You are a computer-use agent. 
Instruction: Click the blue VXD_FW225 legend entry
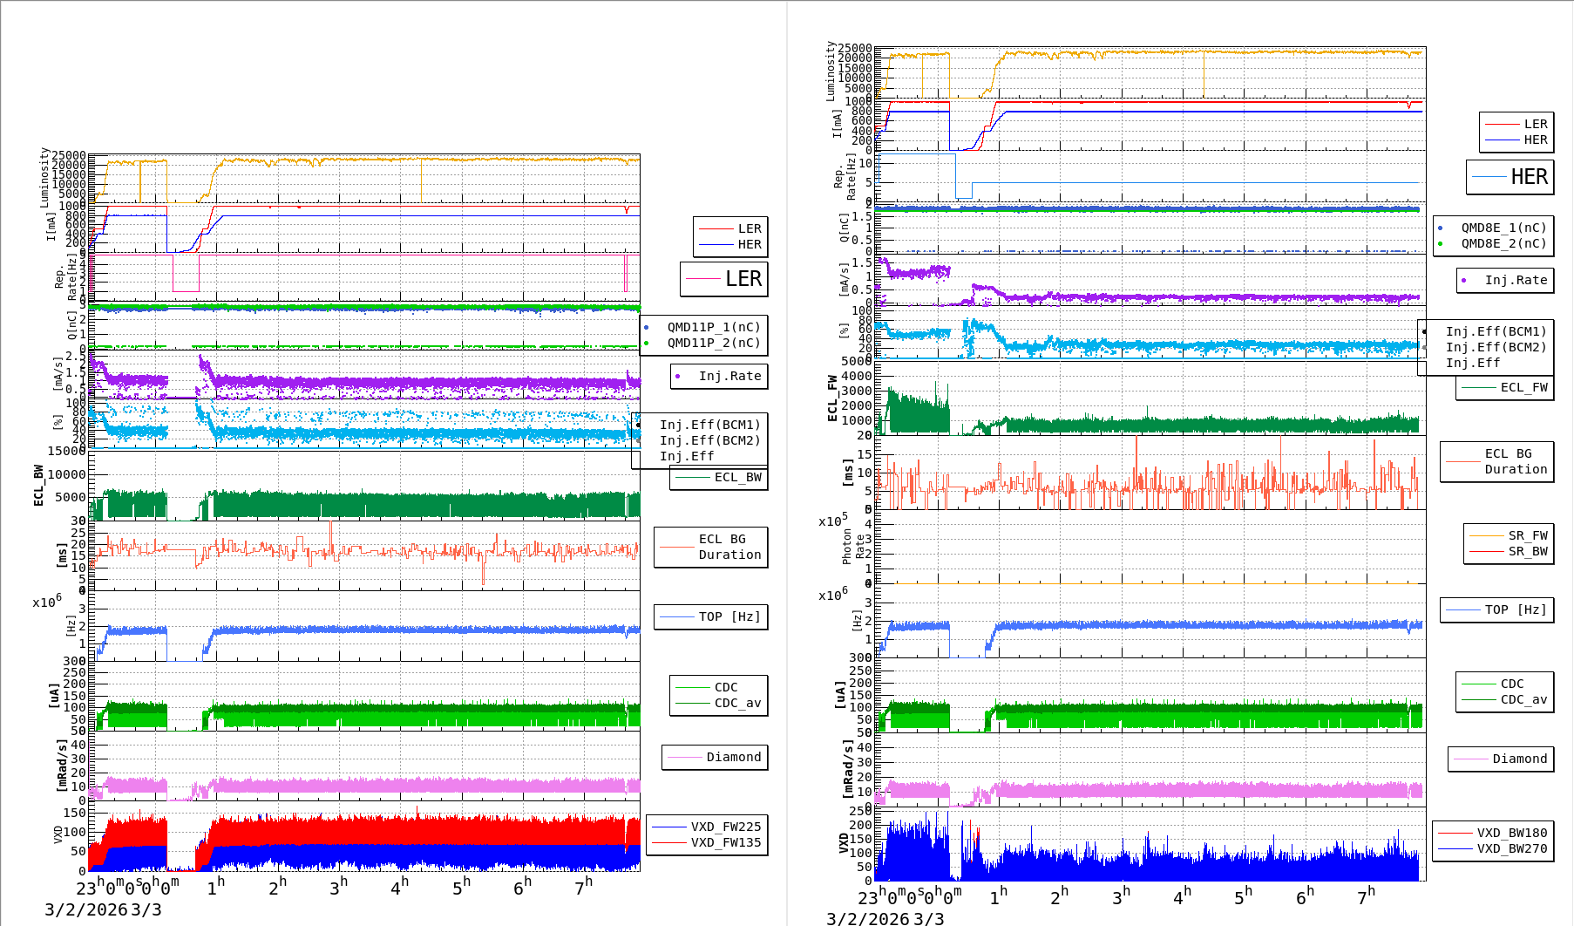(725, 827)
